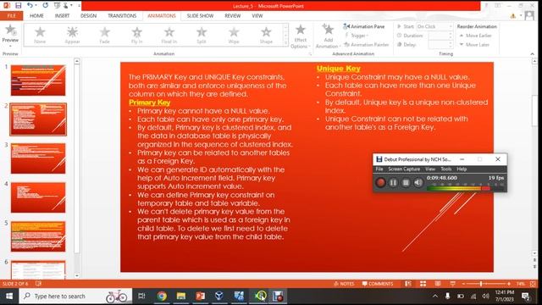
Task: Apply the Split animation effect
Action: (x=202, y=35)
